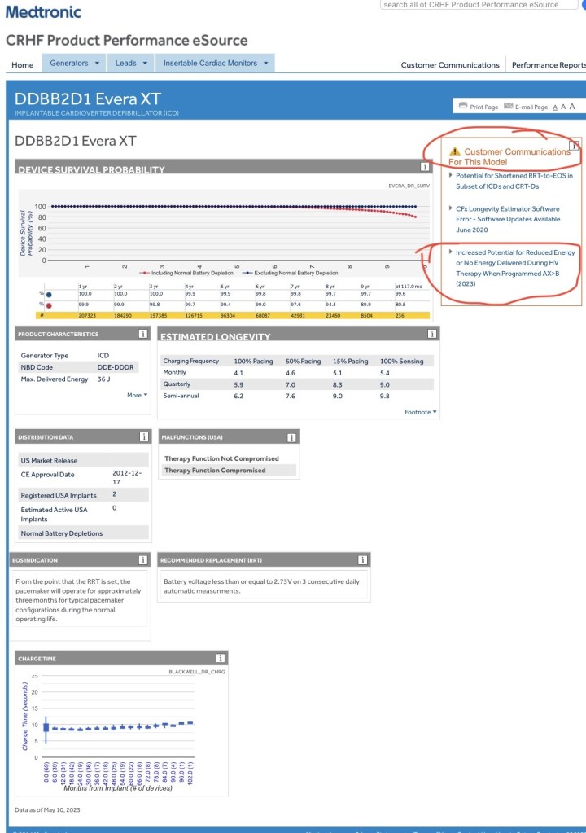
Task: Open the Customer Communications menu item
Action: pyautogui.click(x=450, y=65)
